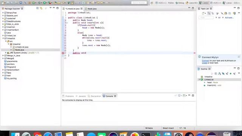Toggle Hide Local Types in Outline view
242x136 pixels.
pyautogui.click(x=234, y=74)
